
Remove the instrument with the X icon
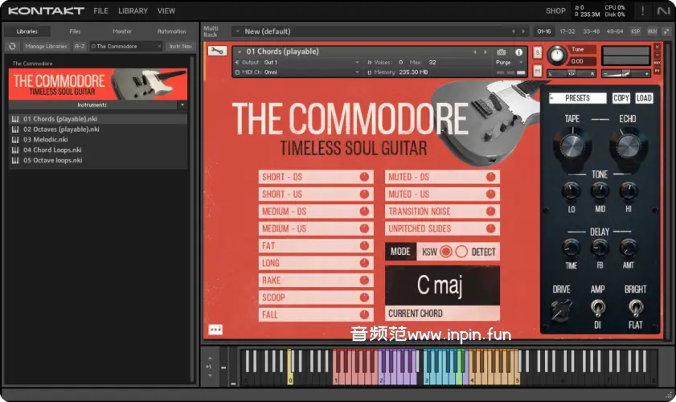point(657,47)
